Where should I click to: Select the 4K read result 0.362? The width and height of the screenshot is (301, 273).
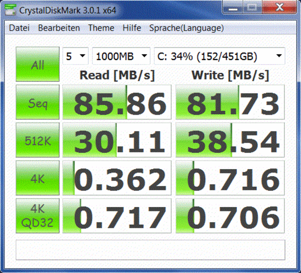[x=117, y=178]
